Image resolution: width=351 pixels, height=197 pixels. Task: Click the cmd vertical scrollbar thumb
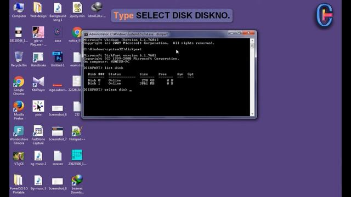pos(252,45)
